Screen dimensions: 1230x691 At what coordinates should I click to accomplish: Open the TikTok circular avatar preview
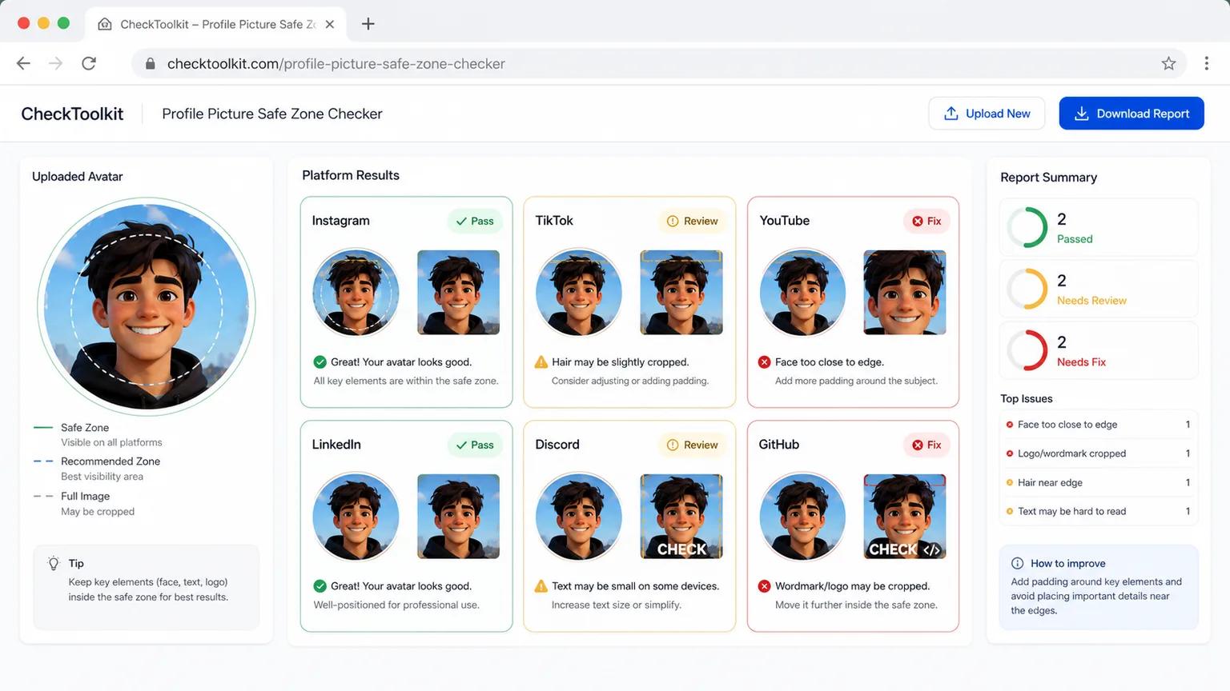click(x=579, y=292)
